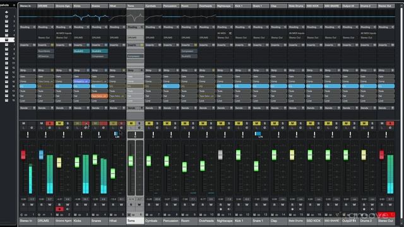The height and width of the screenshot is (227, 404).
Task: Click monitor speaker icon on Nightscape channel
Action: point(229,209)
